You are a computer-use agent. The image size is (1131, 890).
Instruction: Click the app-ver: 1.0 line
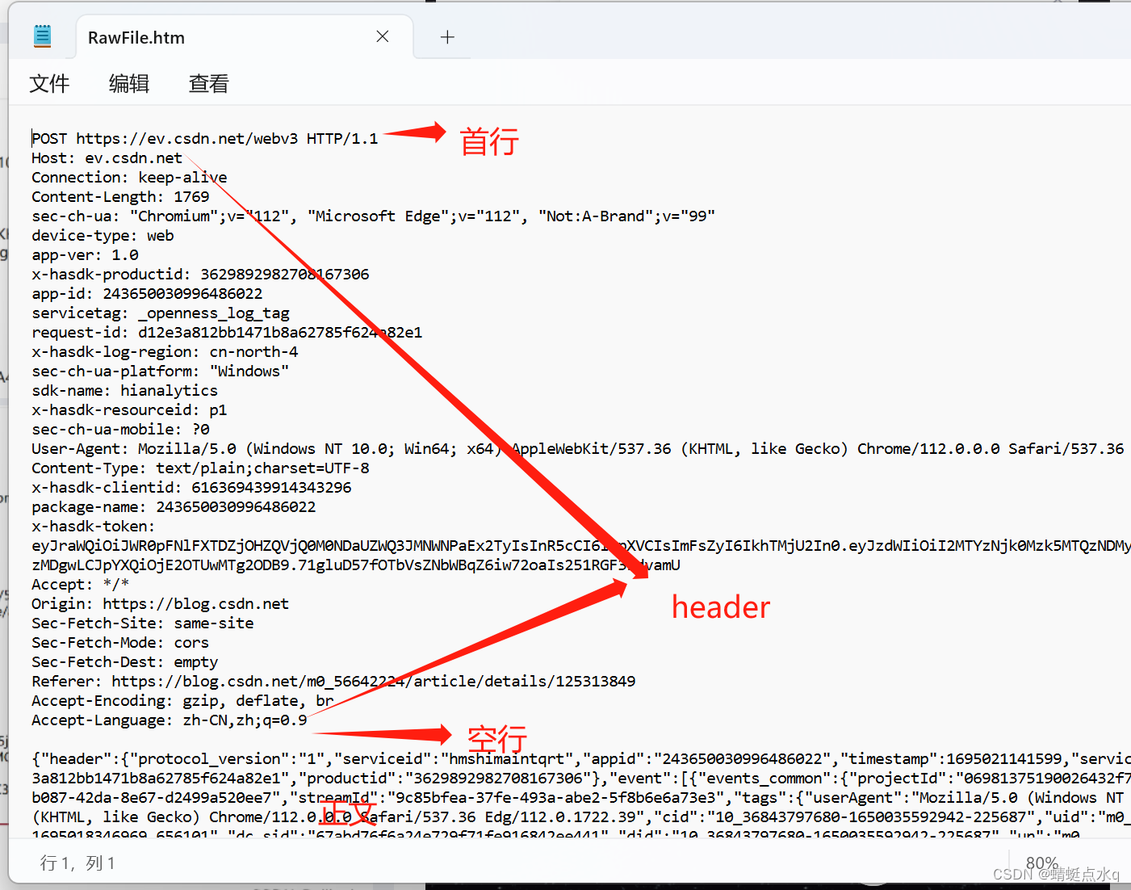click(85, 254)
